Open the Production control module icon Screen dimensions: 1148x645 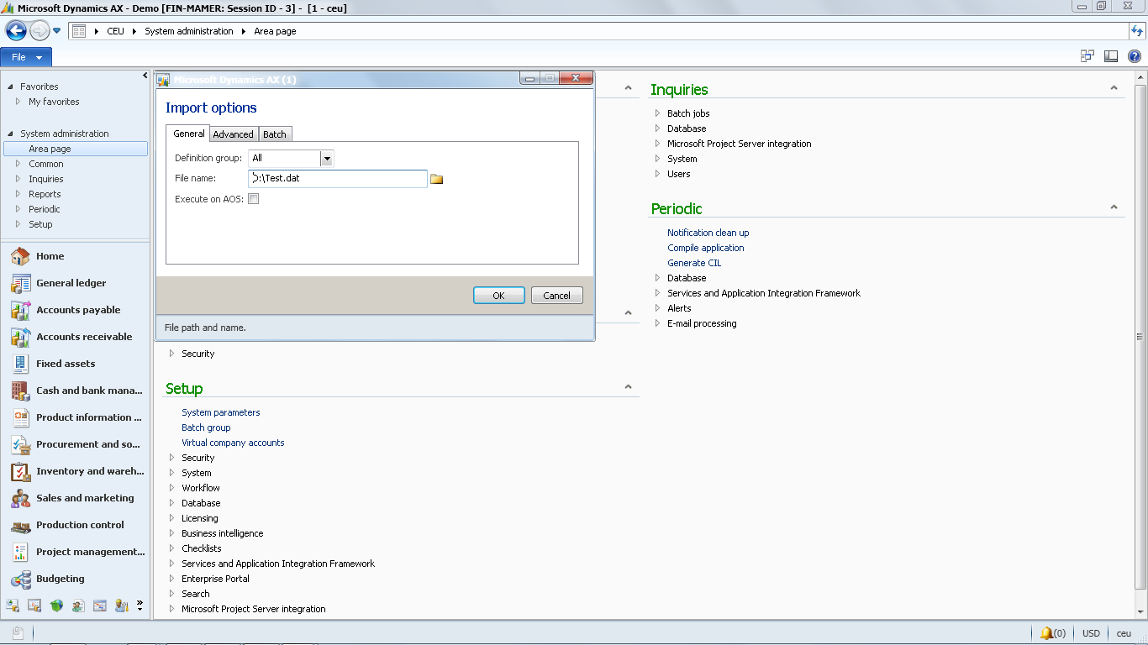coord(20,525)
